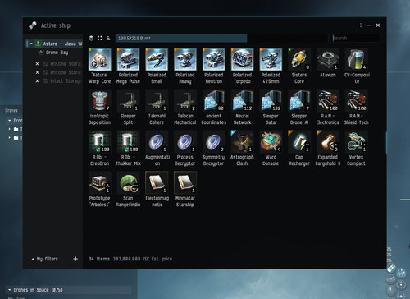Screen dimensions: 410x299
Task: Select the R.Db - CreoDron item
Action: coord(100,148)
